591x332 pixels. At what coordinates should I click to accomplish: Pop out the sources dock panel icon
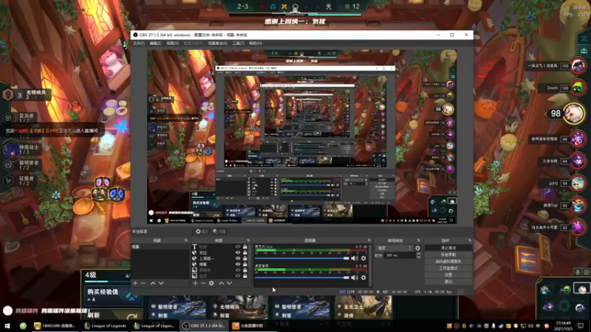tap(248, 241)
